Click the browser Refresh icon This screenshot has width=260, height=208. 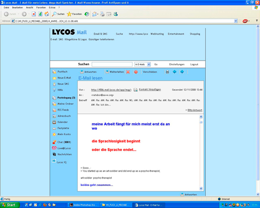[x=40, y=14]
